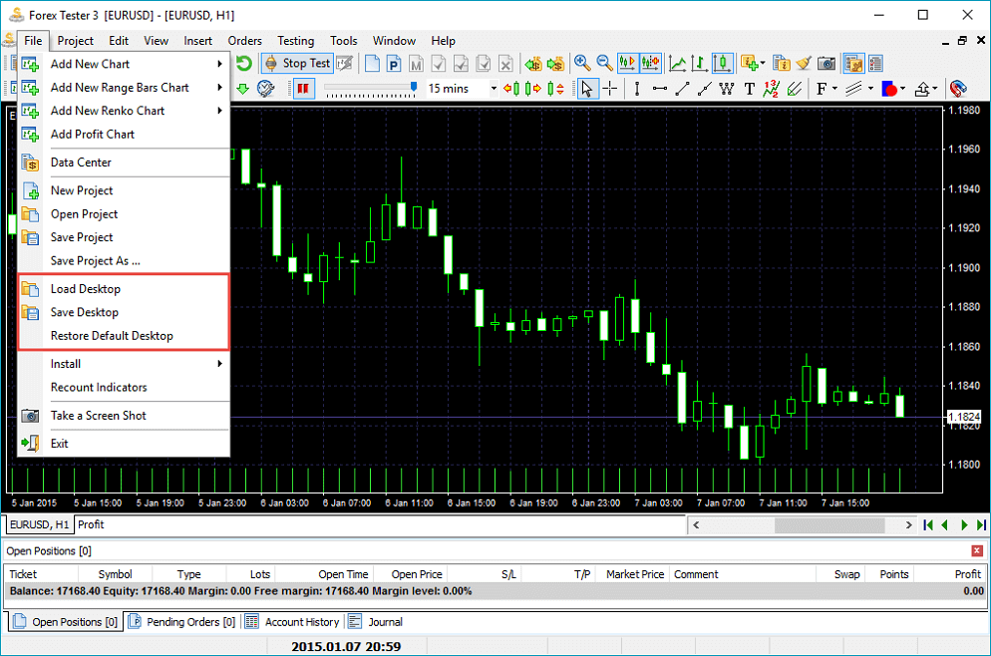Toggle the red pause button

pyautogui.click(x=303, y=89)
